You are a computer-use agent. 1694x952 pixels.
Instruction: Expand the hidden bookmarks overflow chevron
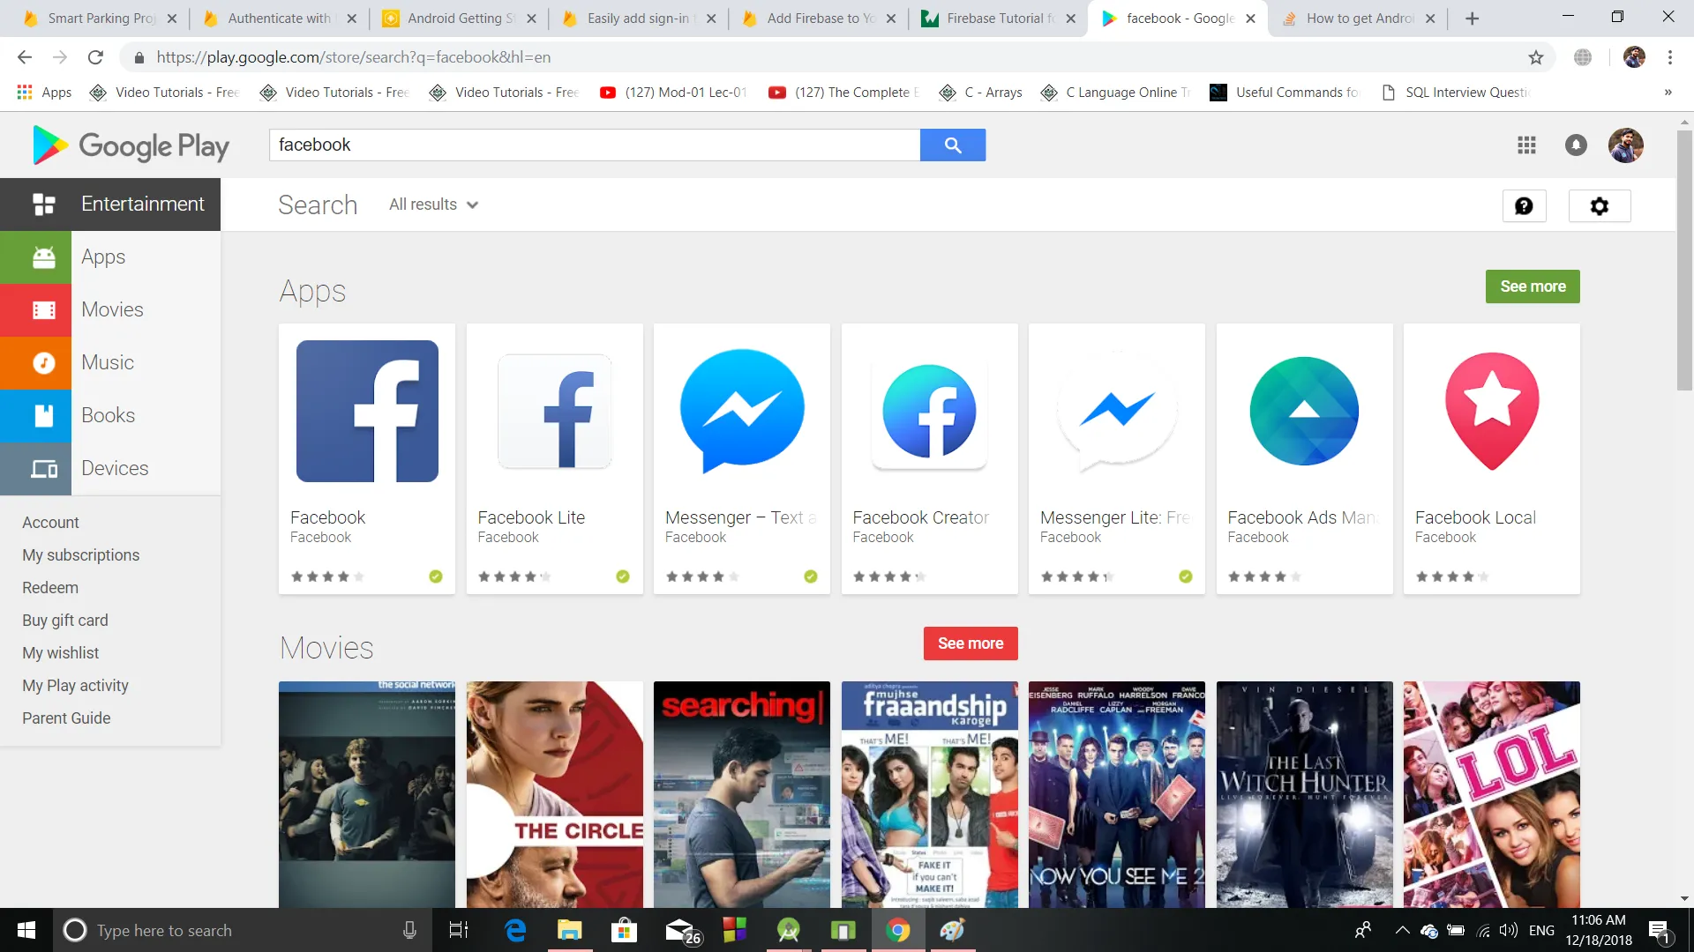(1668, 93)
